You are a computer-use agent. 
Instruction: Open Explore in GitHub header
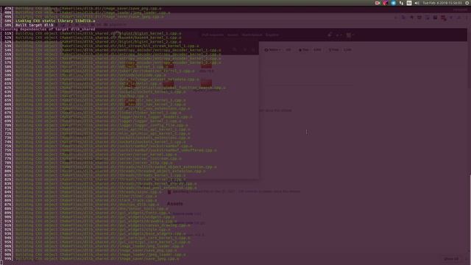click(272, 35)
